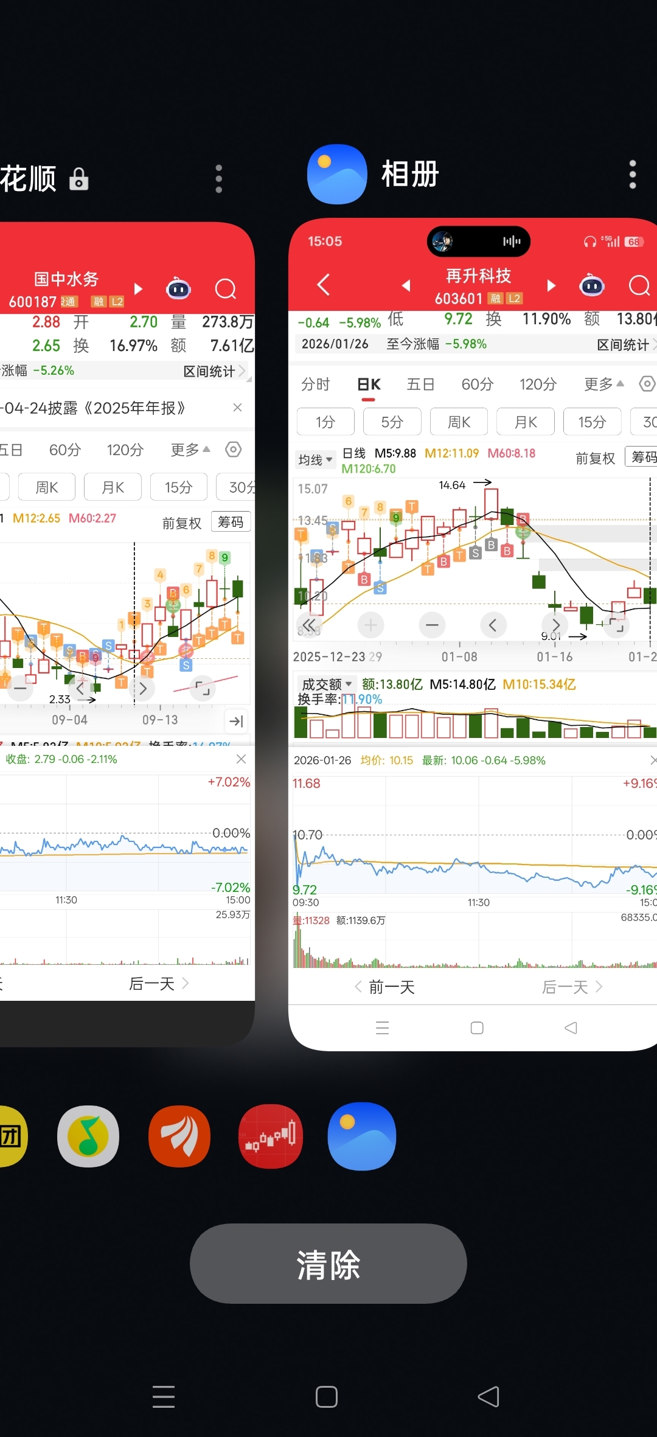Dismiss the 2025年年报 announcement banner

[238, 408]
